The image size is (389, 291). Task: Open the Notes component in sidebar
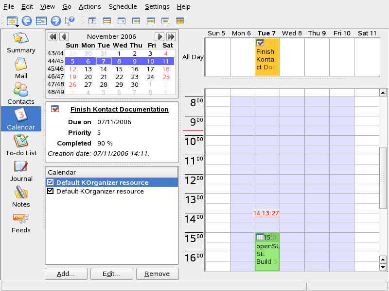tap(21, 196)
